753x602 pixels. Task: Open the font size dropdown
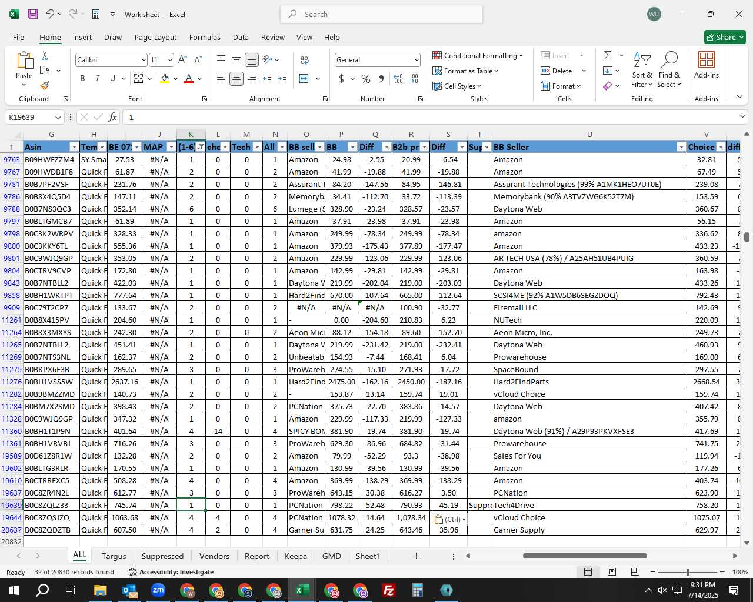click(170, 60)
